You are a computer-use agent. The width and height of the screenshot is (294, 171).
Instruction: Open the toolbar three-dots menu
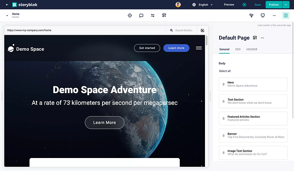274,16
